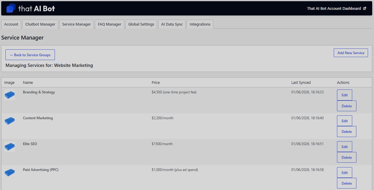Select the Elite SEO service name

(30, 144)
